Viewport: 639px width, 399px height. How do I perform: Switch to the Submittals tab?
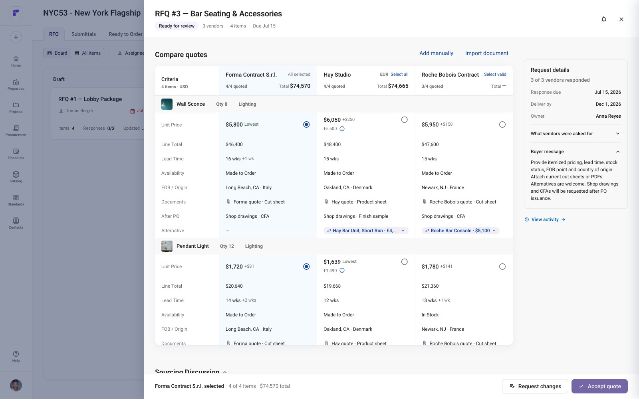pos(83,34)
